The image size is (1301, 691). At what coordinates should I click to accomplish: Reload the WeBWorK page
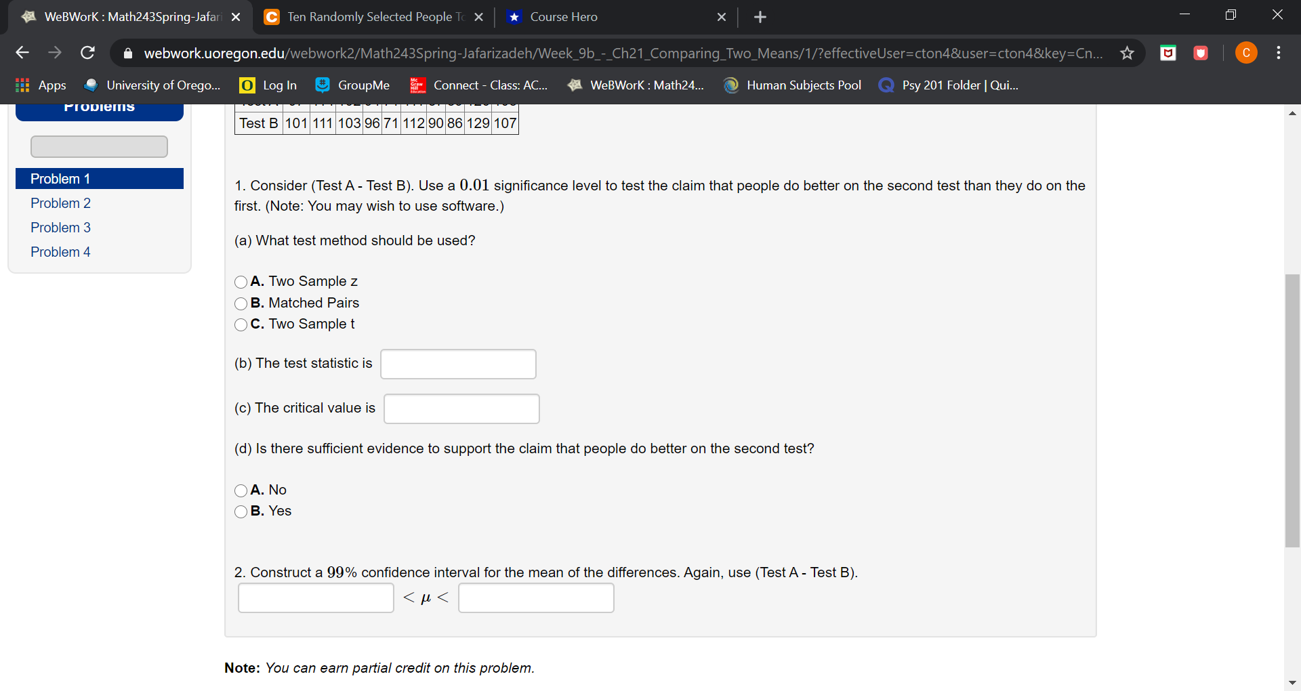[x=87, y=53]
